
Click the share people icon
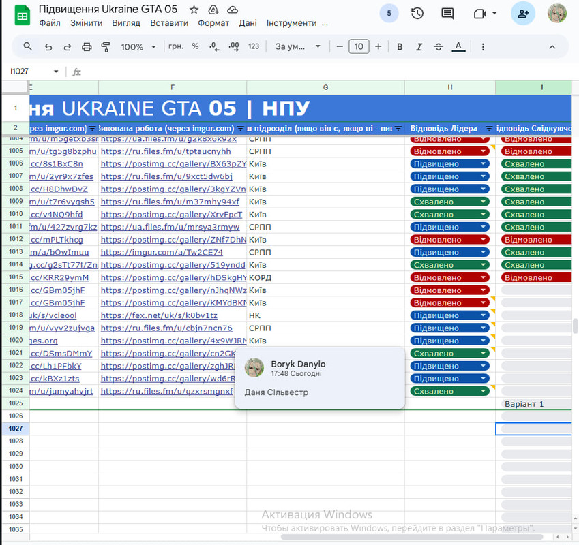coord(523,14)
